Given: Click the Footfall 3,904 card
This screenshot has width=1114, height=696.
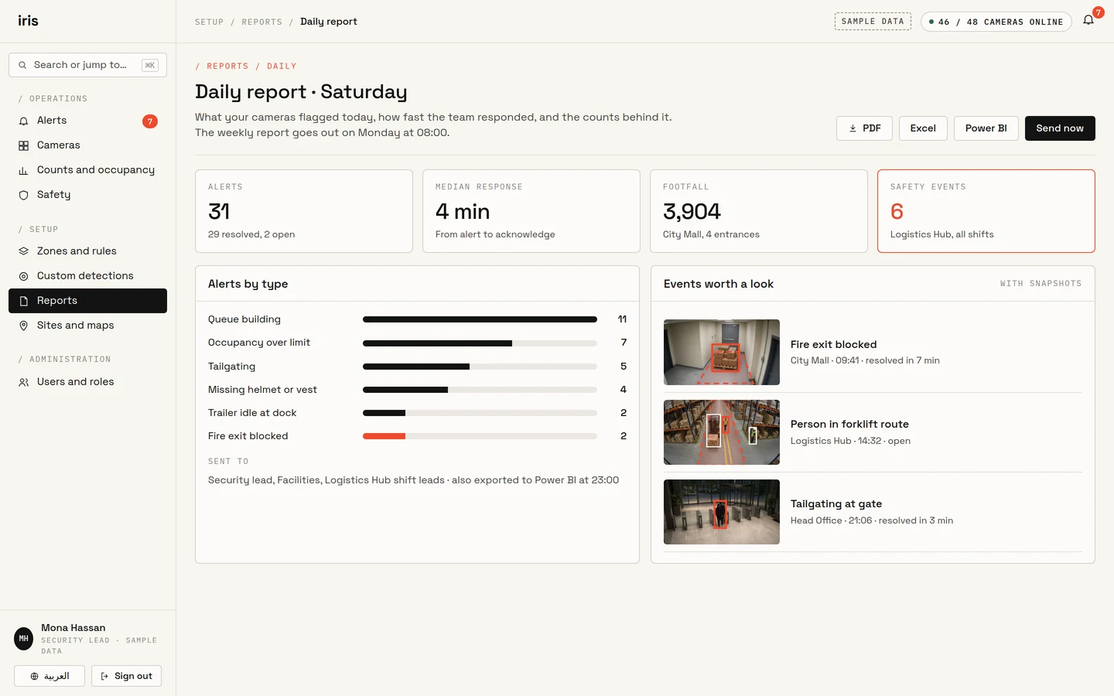Looking at the screenshot, I should click(759, 211).
